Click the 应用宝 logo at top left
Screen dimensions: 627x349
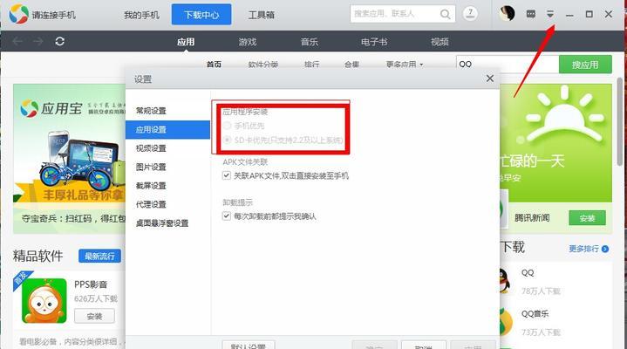coord(18,15)
